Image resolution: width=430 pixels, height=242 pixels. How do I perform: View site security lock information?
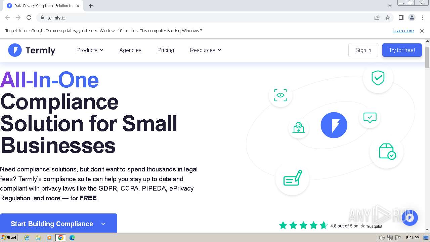pyautogui.click(x=42, y=17)
